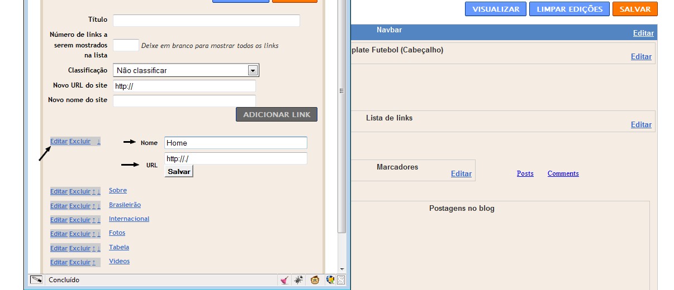Click the 'Postagens no blog' widget
This screenshot has width=674, height=290.
[461, 245]
